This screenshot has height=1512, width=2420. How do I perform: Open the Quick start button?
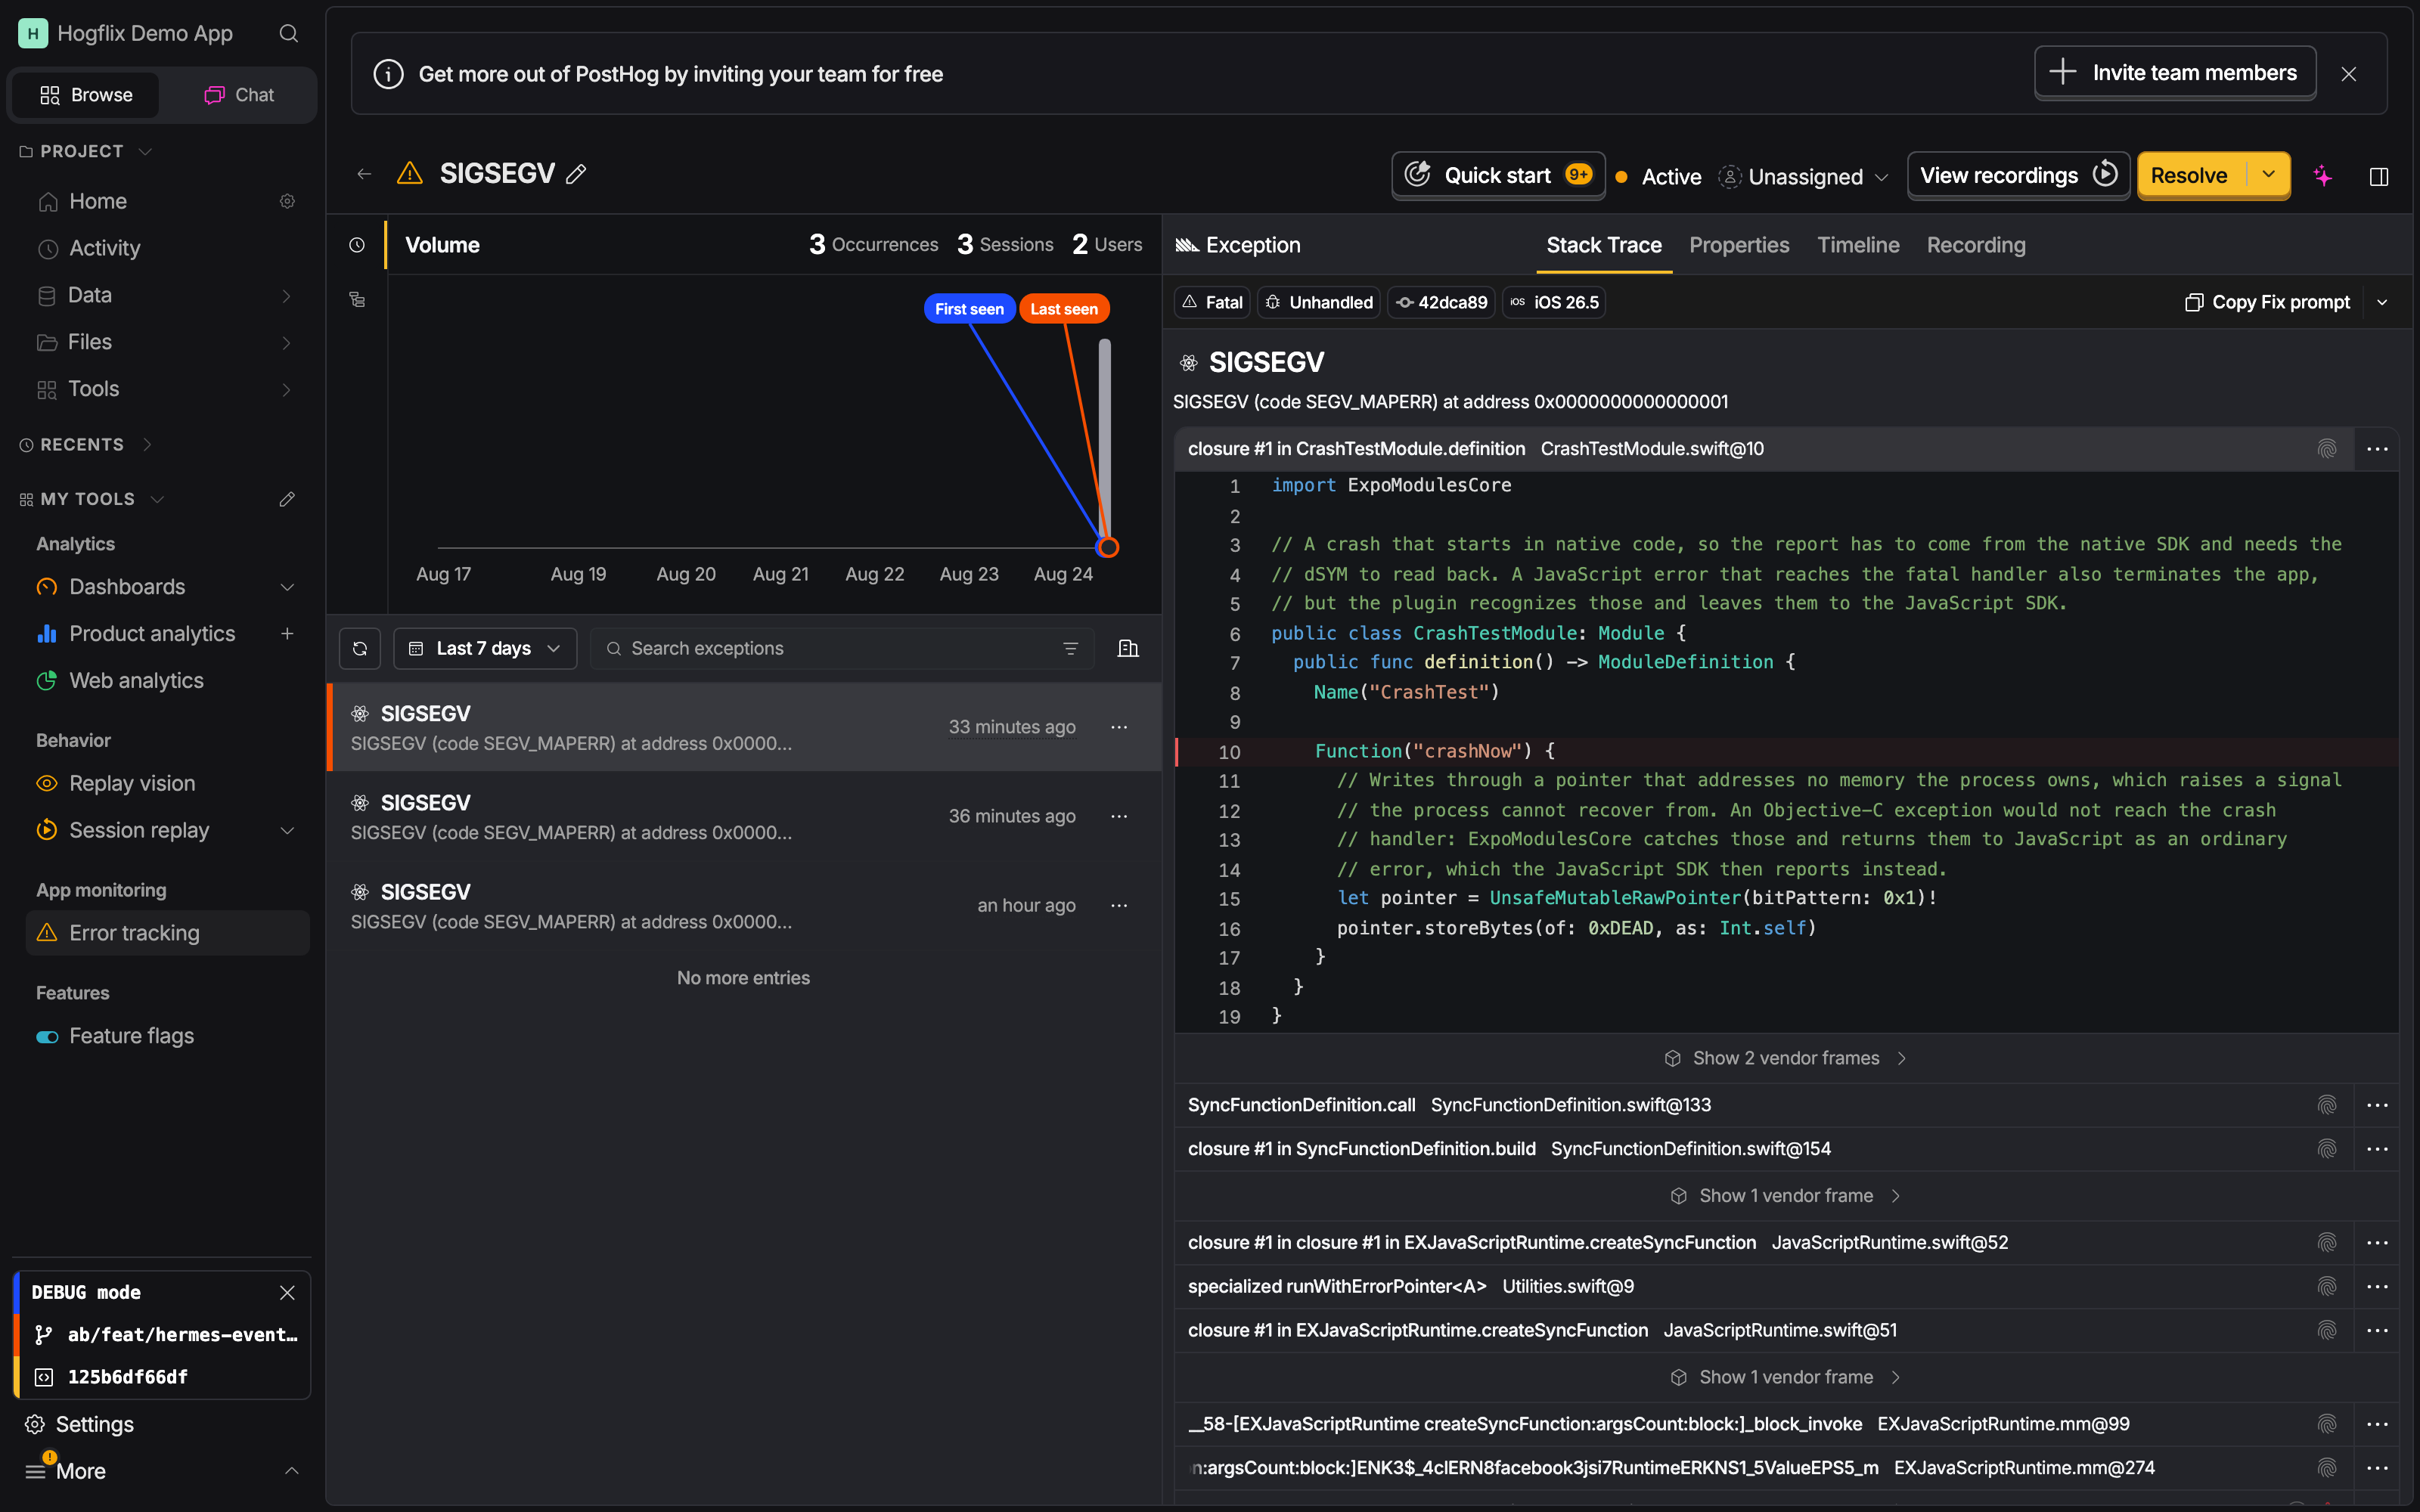coord(1498,175)
